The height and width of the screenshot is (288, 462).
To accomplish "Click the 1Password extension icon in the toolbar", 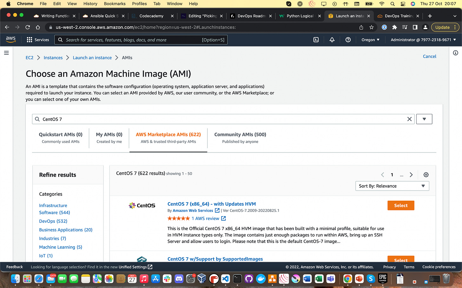I will (384, 27).
